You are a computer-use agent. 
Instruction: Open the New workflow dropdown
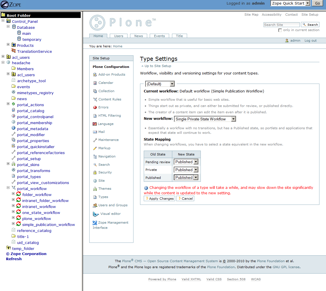pyautogui.click(x=205, y=119)
